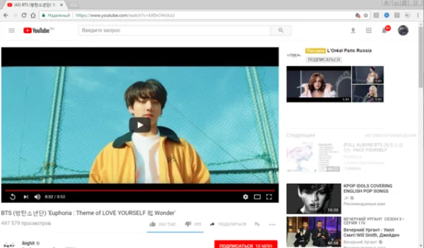424x248 pixels.
Task: Open the L'Oréal Paris Russia channel link
Action: pyautogui.click(x=349, y=51)
